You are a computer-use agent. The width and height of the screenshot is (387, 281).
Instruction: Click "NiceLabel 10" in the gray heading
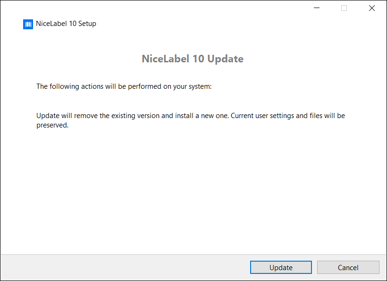[x=173, y=59]
